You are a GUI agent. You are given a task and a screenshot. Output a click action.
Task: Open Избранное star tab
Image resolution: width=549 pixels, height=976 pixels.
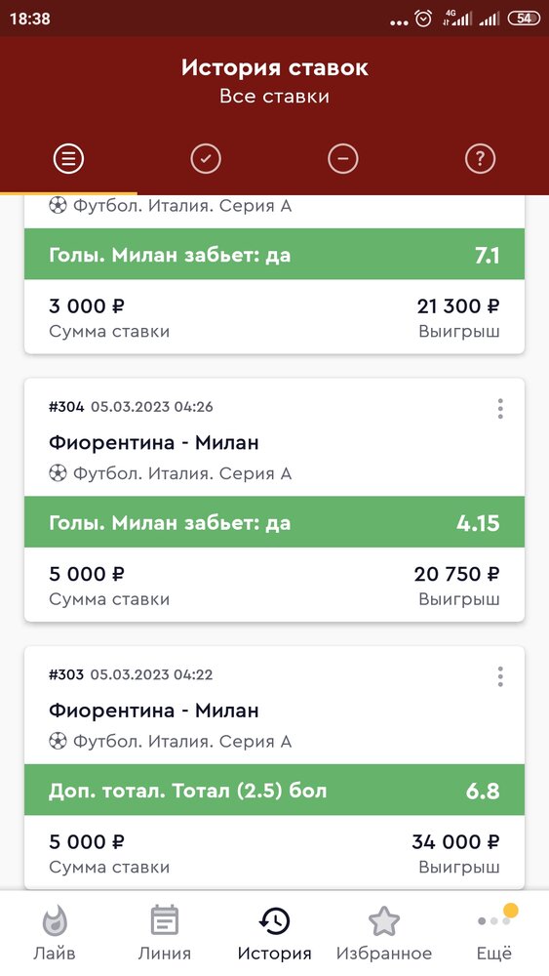coord(383,933)
